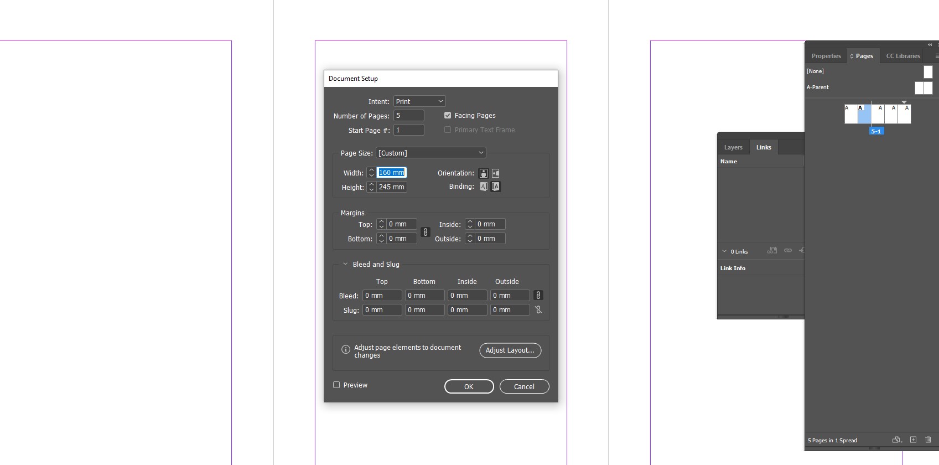The image size is (939, 465).
Task: Open the Intent dropdown
Action: [x=419, y=101]
